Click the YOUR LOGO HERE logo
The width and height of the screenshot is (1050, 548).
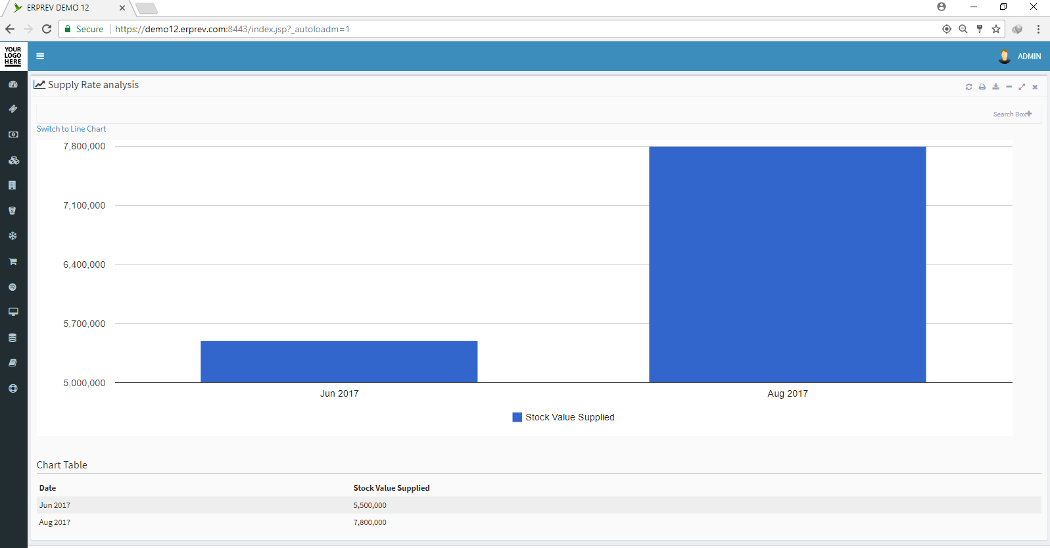(x=13, y=56)
